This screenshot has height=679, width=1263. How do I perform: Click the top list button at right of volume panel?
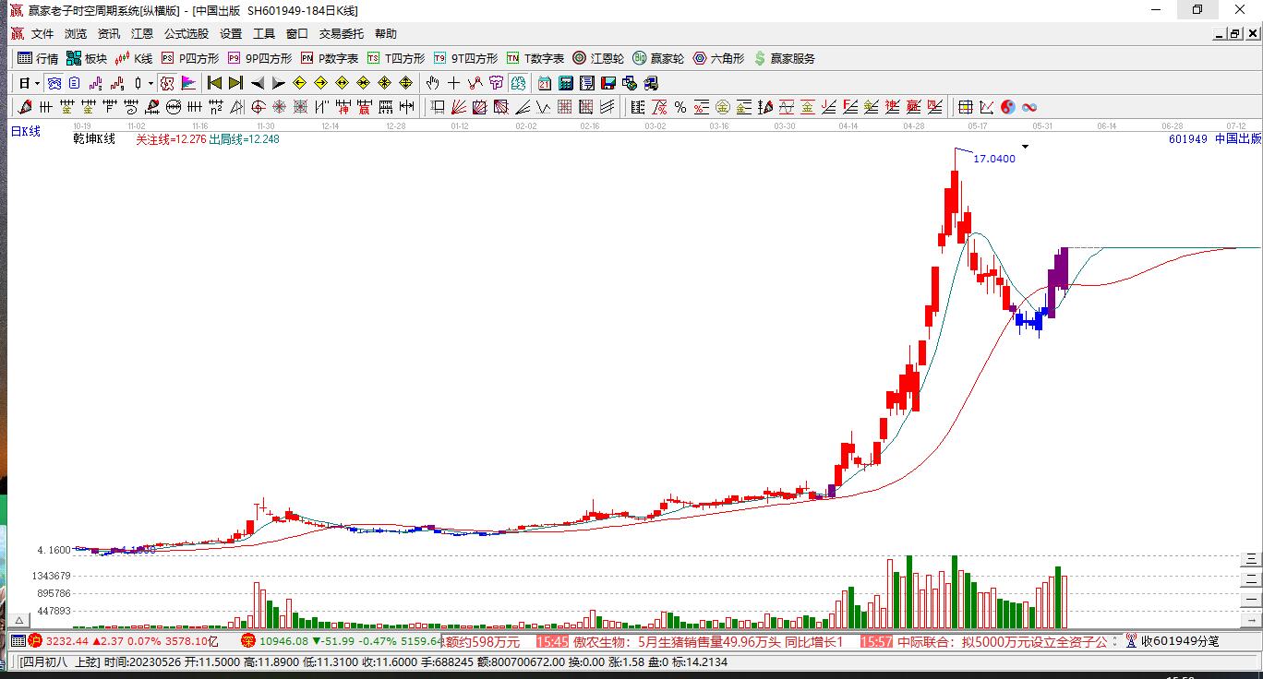pos(1252,559)
